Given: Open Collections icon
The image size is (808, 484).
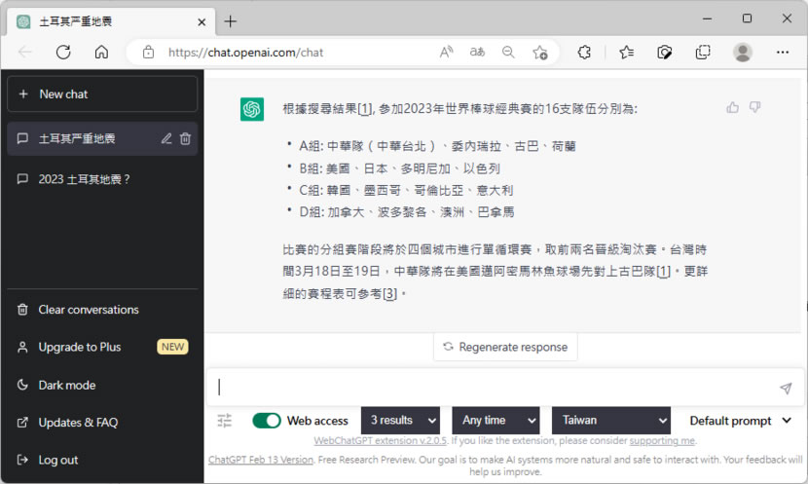Looking at the screenshot, I should pos(703,52).
